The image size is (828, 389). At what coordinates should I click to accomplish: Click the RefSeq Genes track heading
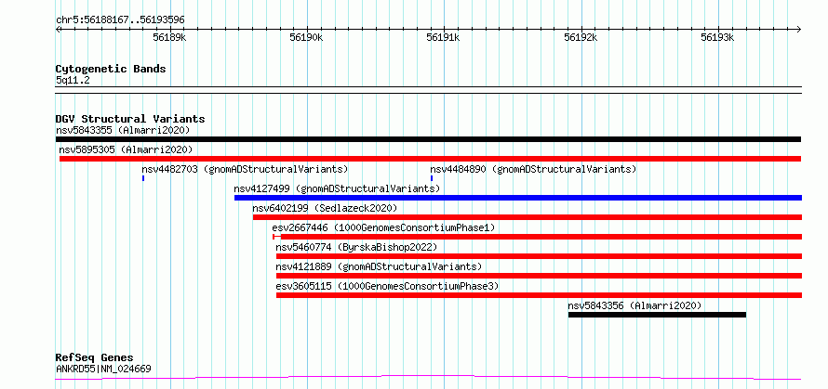click(x=95, y=358)
